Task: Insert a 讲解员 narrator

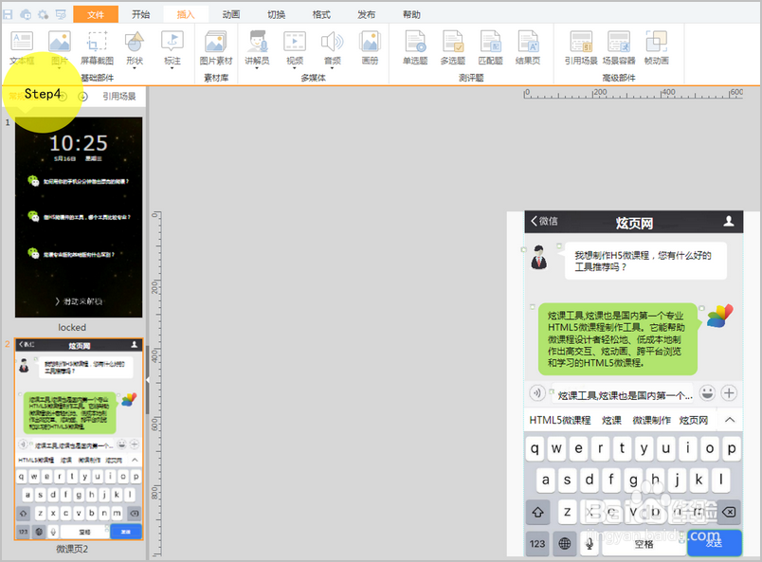Action: (x=257, y=47)
